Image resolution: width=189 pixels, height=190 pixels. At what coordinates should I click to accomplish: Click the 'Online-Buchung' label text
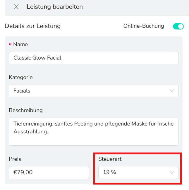tap(144, 26)
